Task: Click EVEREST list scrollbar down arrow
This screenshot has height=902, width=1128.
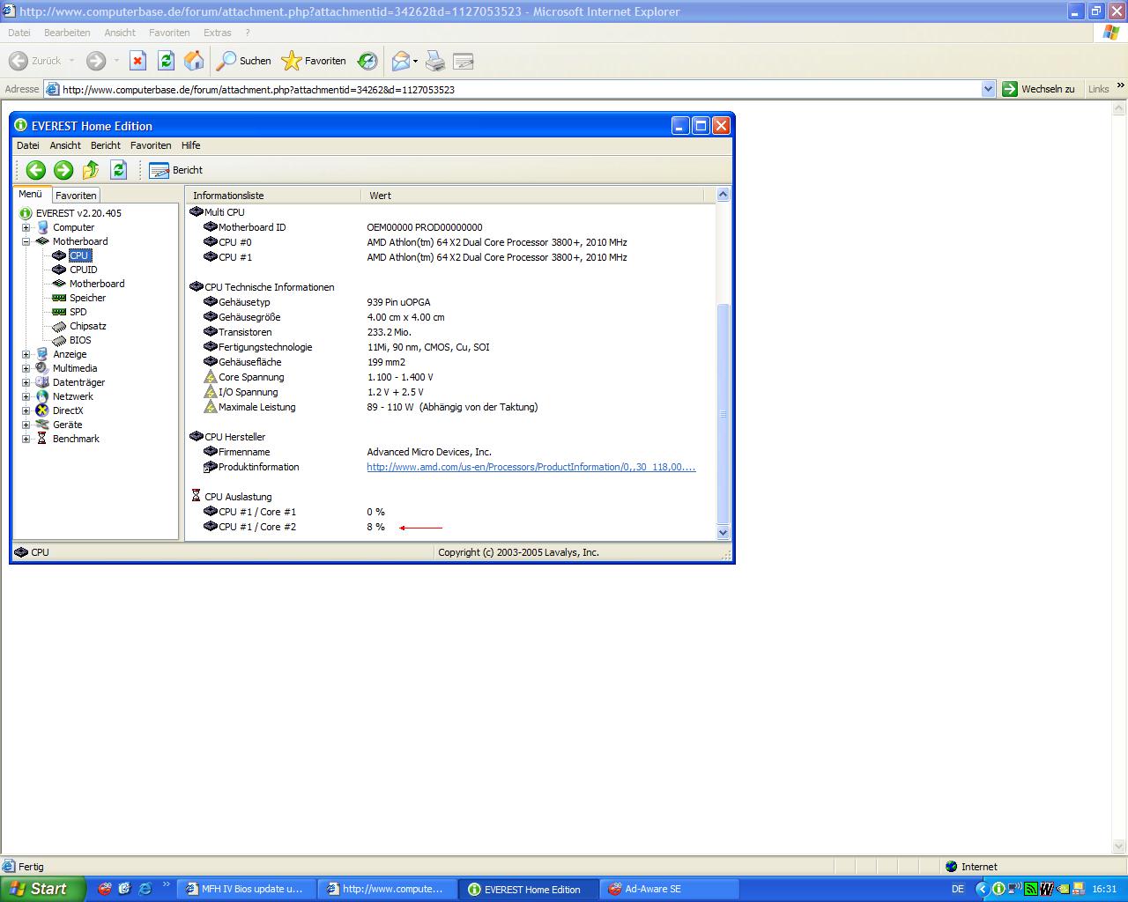Action: [724, 533]
